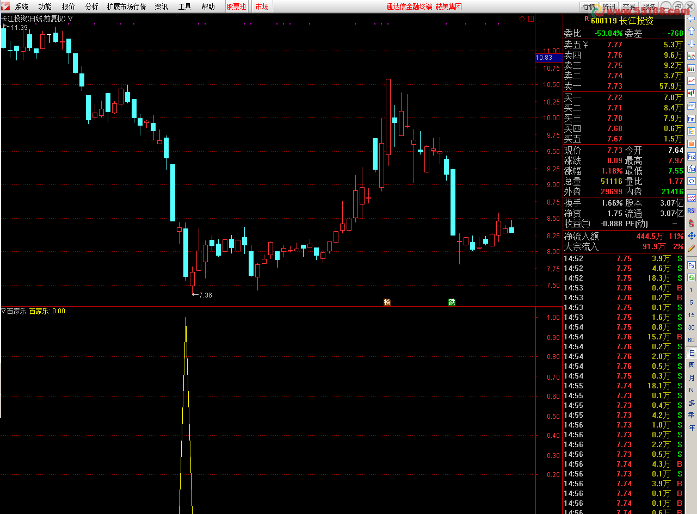The image size is (697, 514).
Task: Switch to the 行情 tab
Action: [589, 7]
